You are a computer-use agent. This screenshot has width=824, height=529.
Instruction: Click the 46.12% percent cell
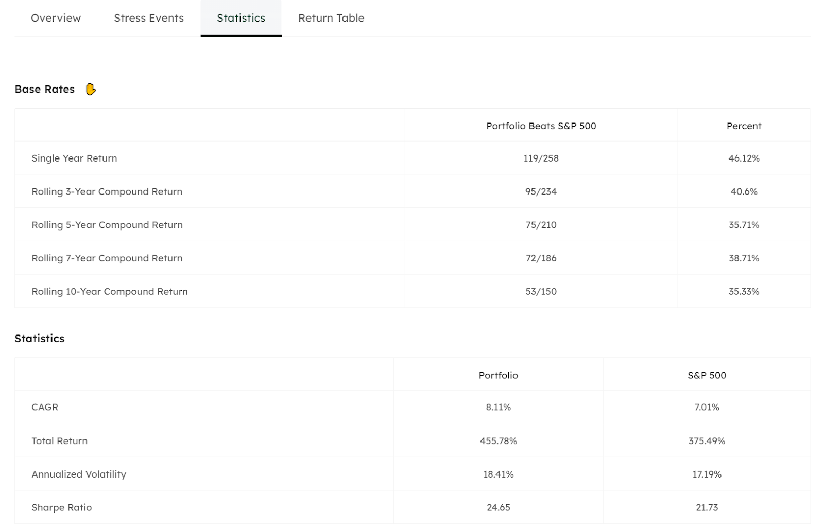click(744, 158)
